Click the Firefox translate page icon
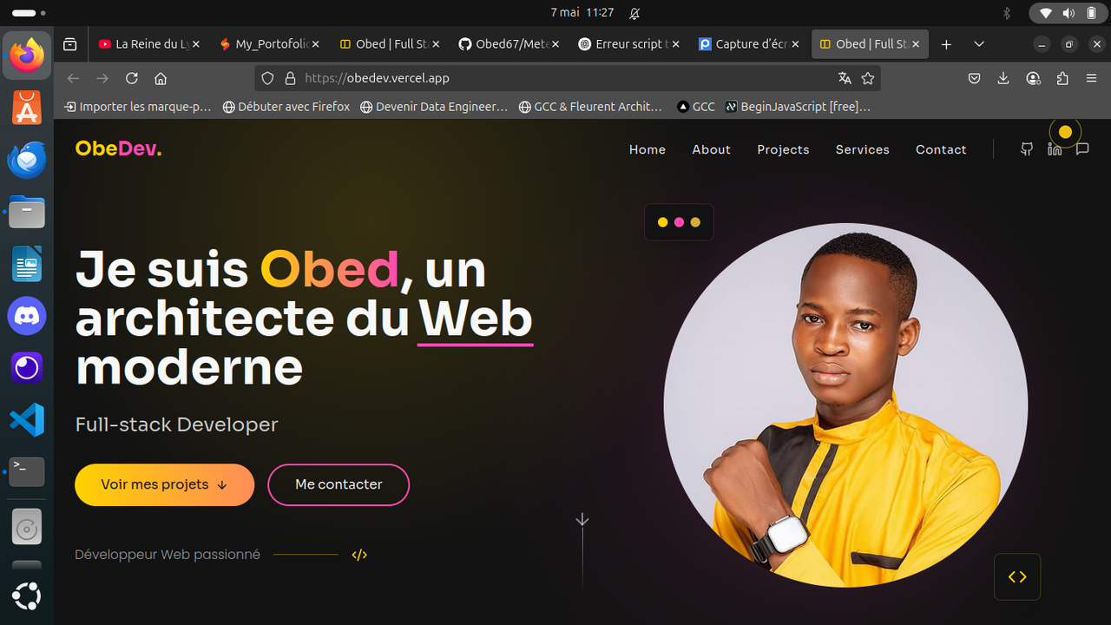The width and height of the screenshot is (1111, 625). 845,78
